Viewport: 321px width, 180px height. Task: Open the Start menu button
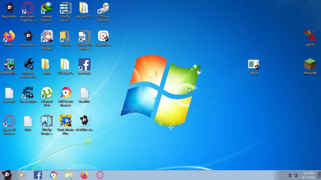(7, 175)
